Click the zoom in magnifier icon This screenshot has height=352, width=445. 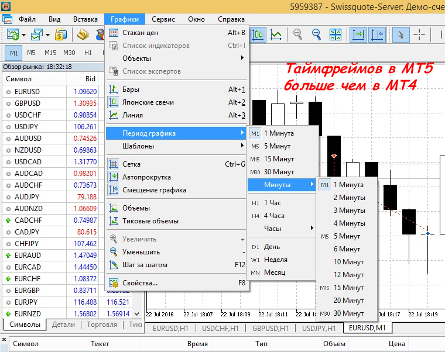tap(297, 34)
